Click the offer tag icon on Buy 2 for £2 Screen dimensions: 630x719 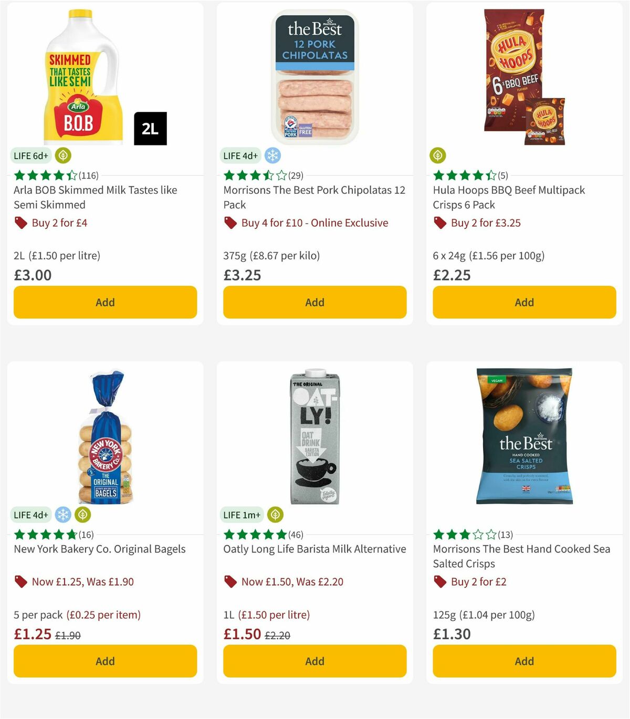pos(439,581)
